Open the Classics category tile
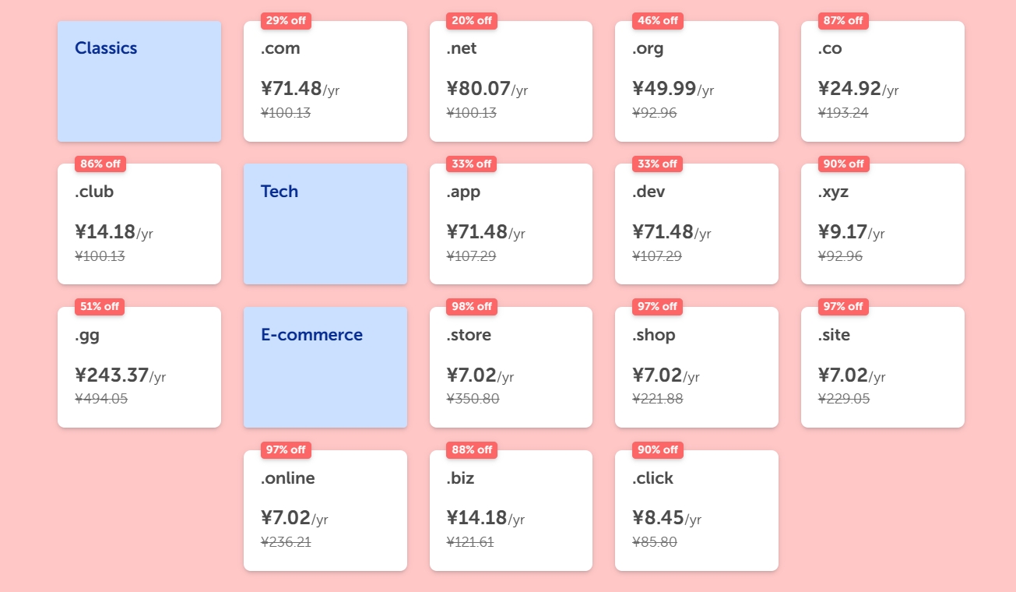 pyautogui.click(x=139, y=82)
